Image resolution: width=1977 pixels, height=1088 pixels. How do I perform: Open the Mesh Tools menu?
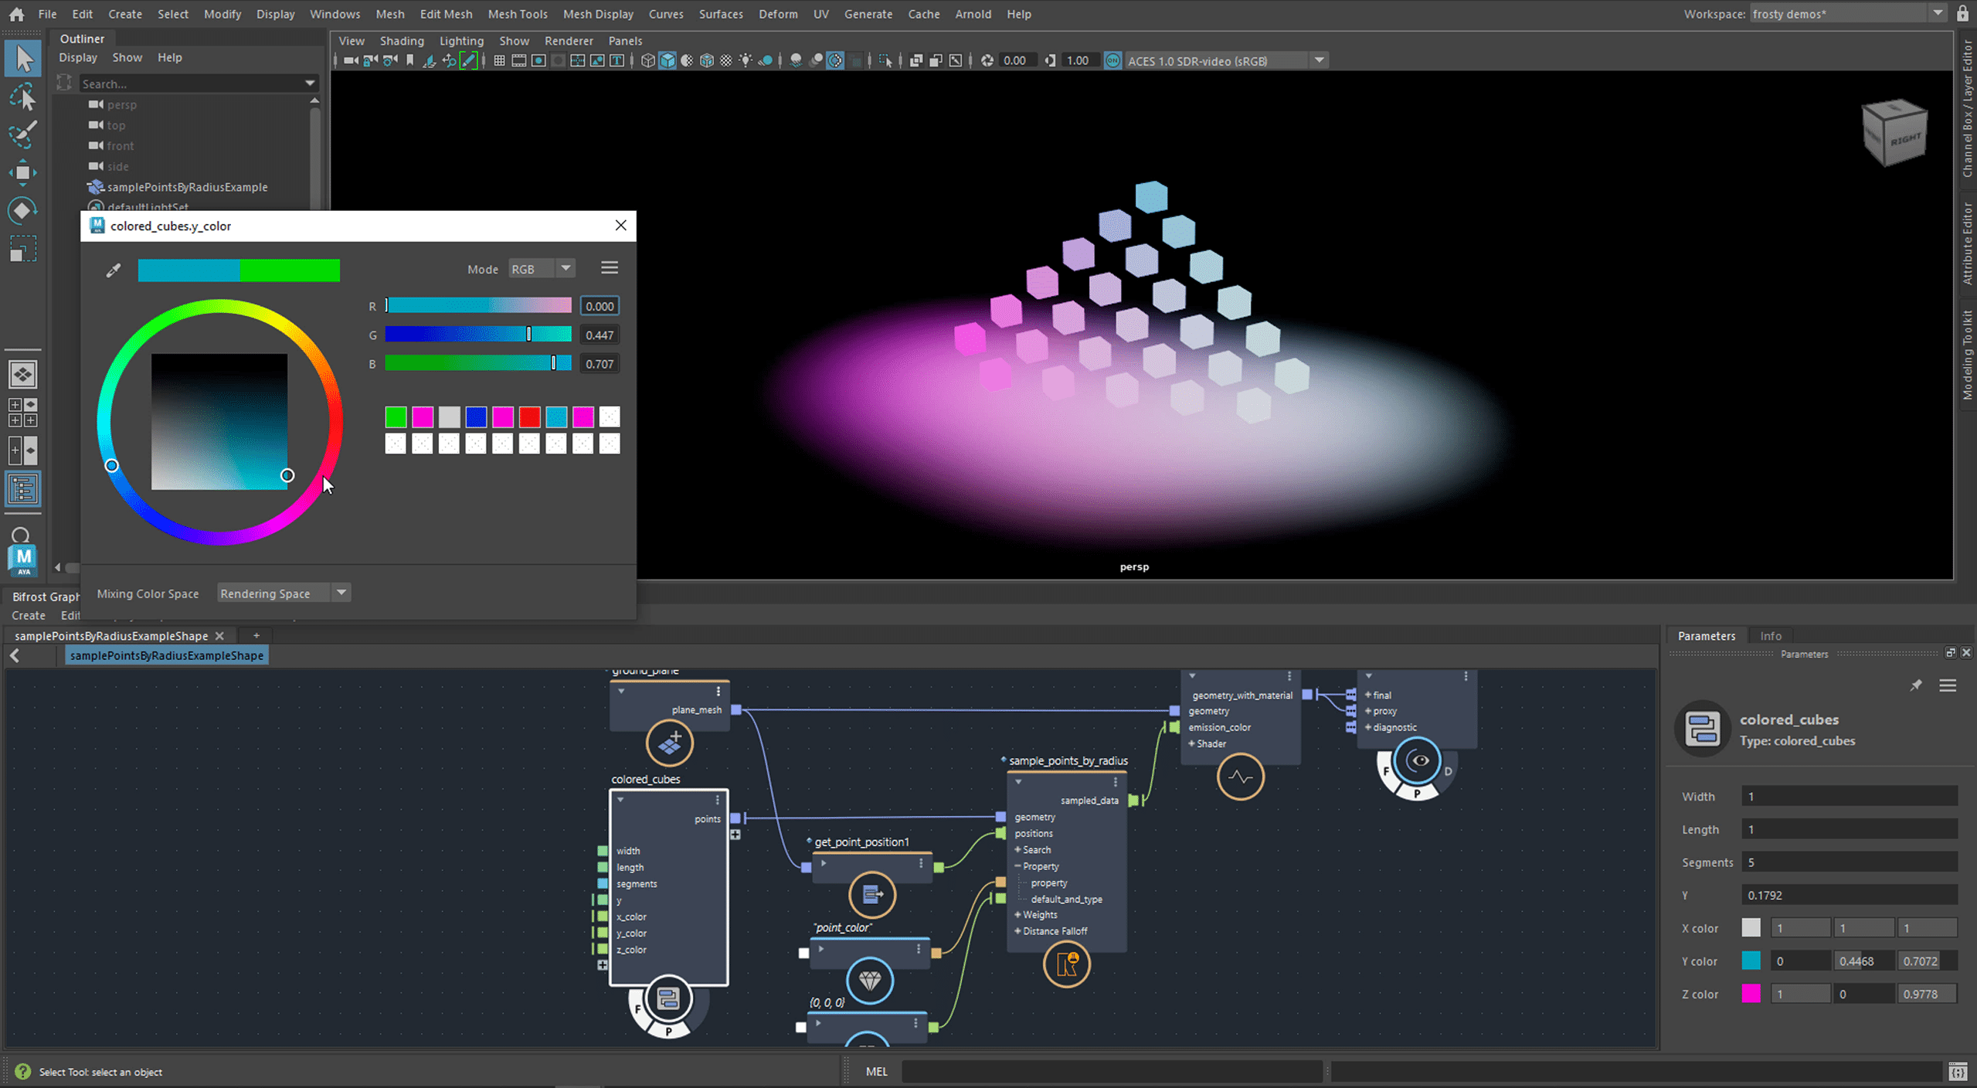pyautogui.click(x=517, y=14)
